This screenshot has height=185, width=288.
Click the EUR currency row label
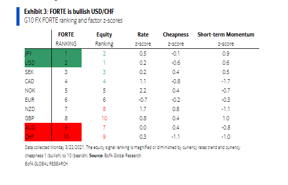pos(30,100)
